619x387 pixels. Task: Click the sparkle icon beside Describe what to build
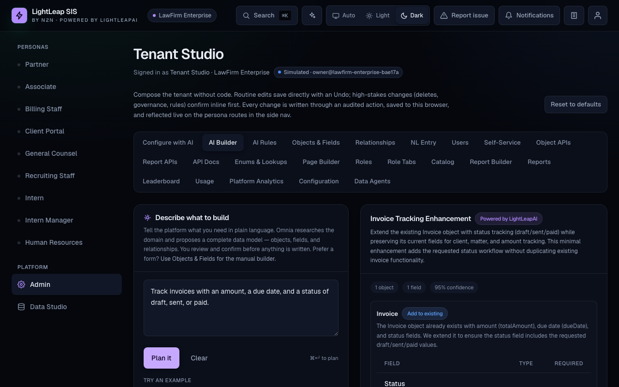point(147,218)
